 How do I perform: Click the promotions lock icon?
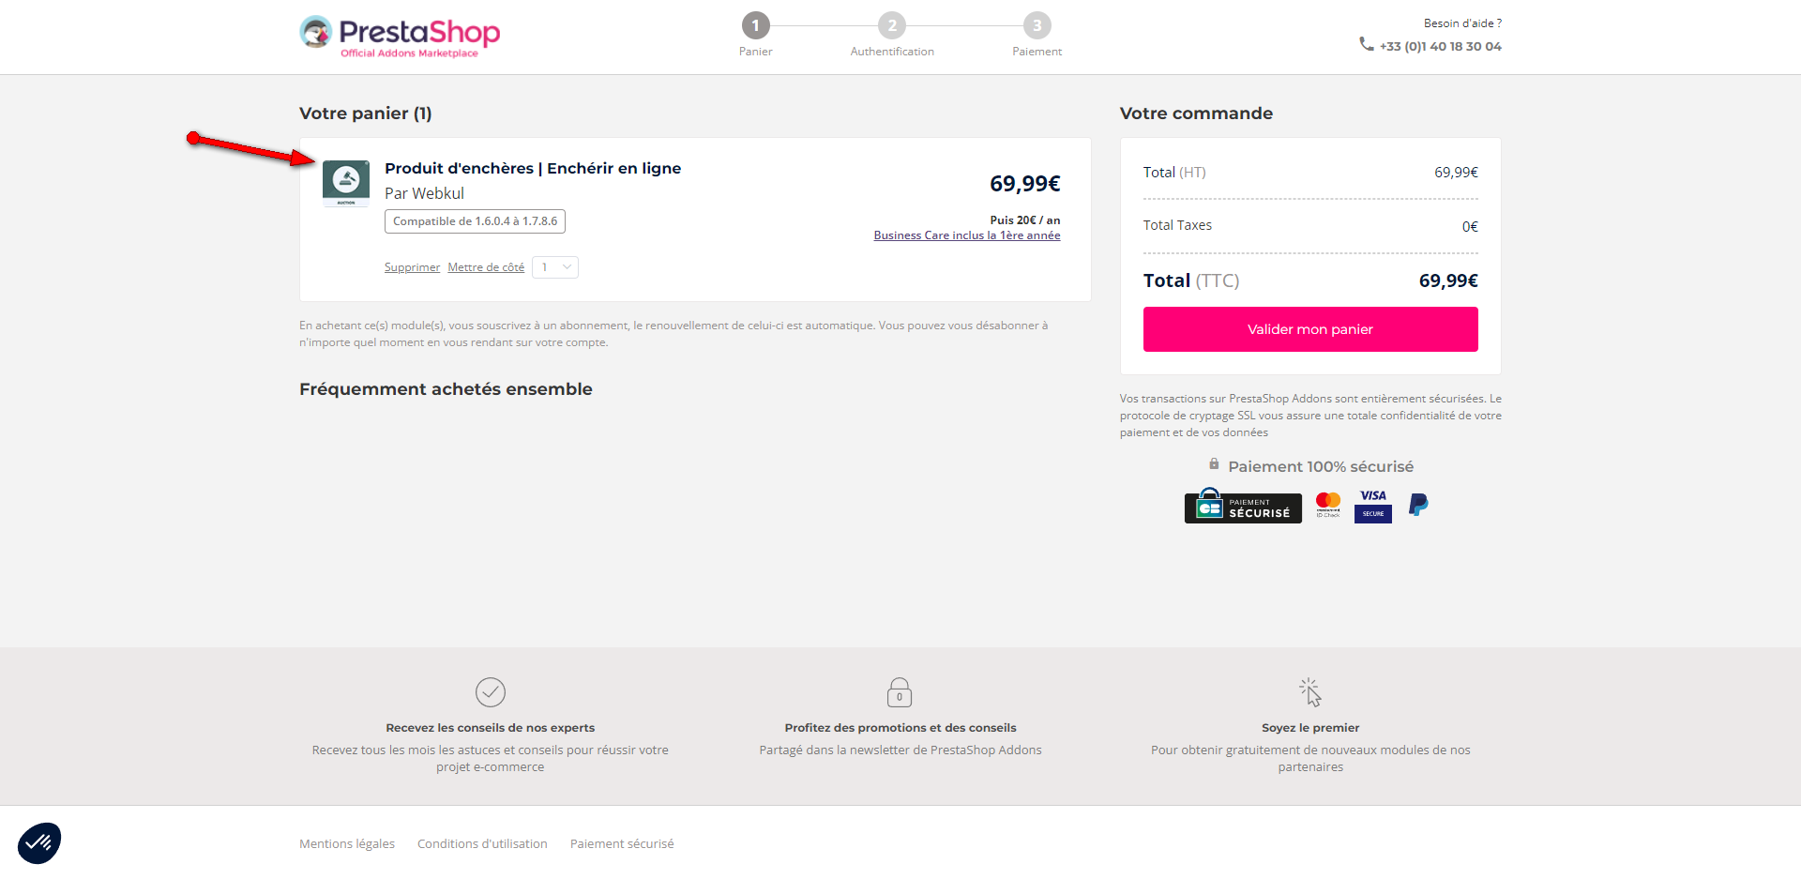pos(900,692)
